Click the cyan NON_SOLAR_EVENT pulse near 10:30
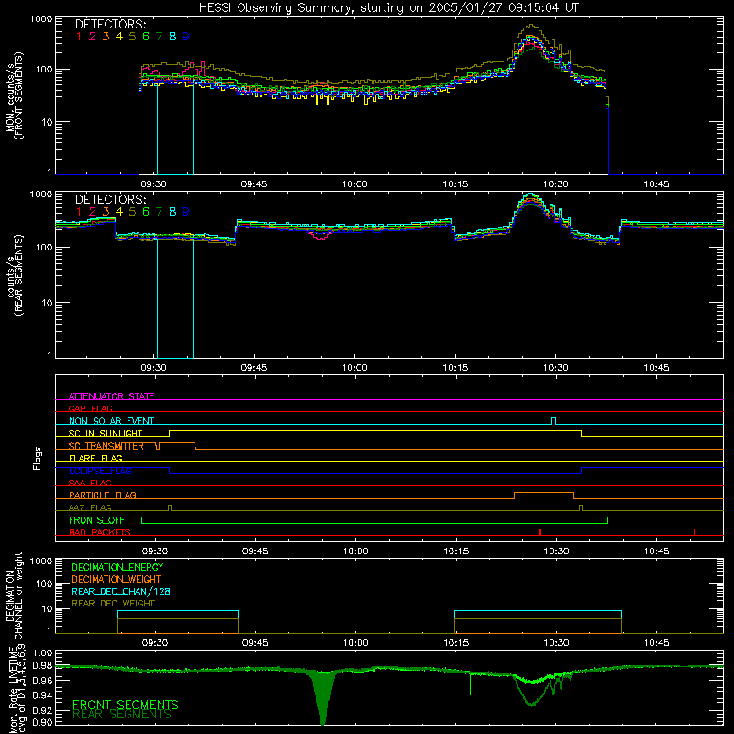The image size is (734, 734). point(554,421)
